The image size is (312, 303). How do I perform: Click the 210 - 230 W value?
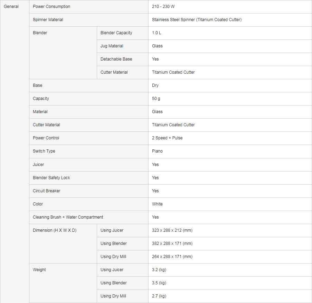pos(163,7)
